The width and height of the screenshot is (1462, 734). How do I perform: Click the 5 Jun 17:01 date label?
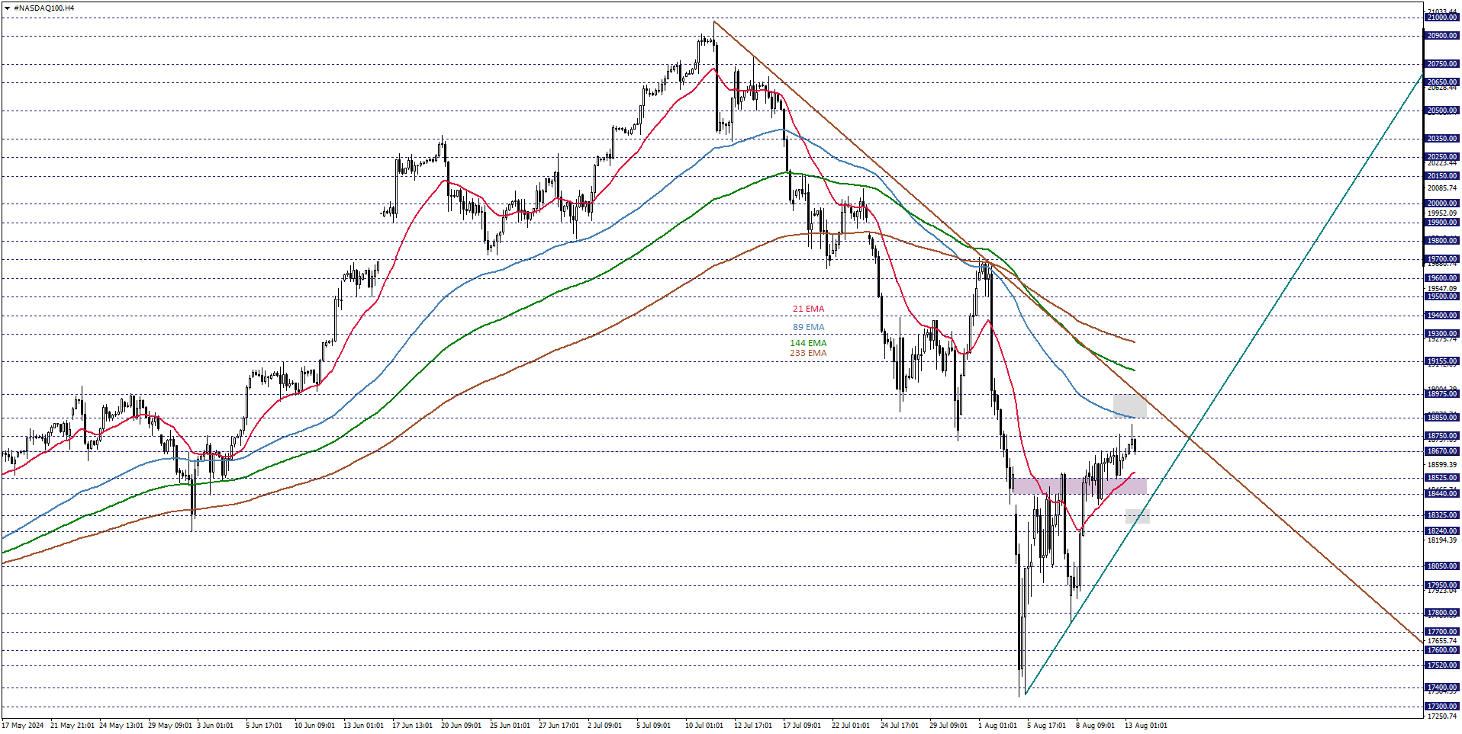pos(264,726)
